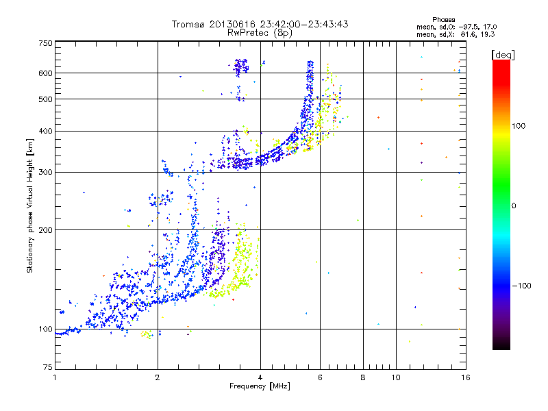Click the y-axis tick label '600'
The height and width of the screenshot is (411, 548).
[x=45, y=73]
